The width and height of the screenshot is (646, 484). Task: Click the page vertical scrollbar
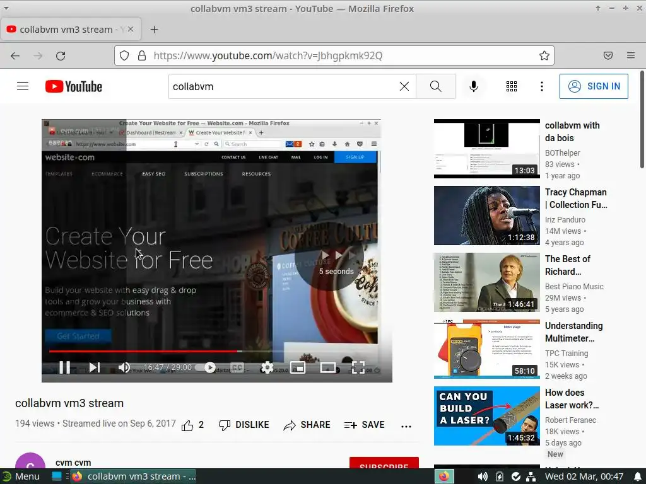click(642, 119)
